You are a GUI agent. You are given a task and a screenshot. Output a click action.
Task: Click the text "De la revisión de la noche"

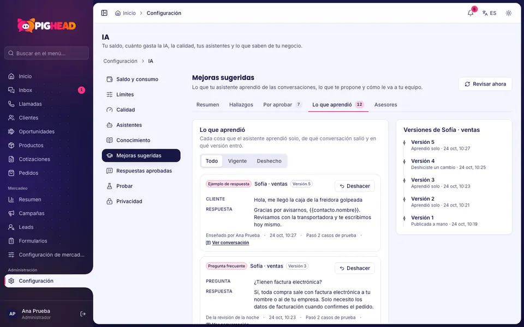coord(233,317)
